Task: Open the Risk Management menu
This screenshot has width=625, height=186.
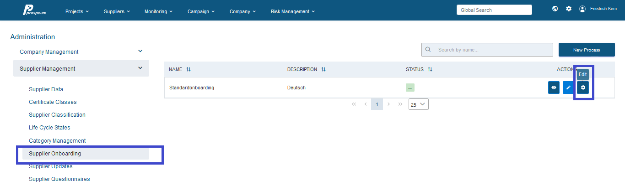Action: coord(293,11)
